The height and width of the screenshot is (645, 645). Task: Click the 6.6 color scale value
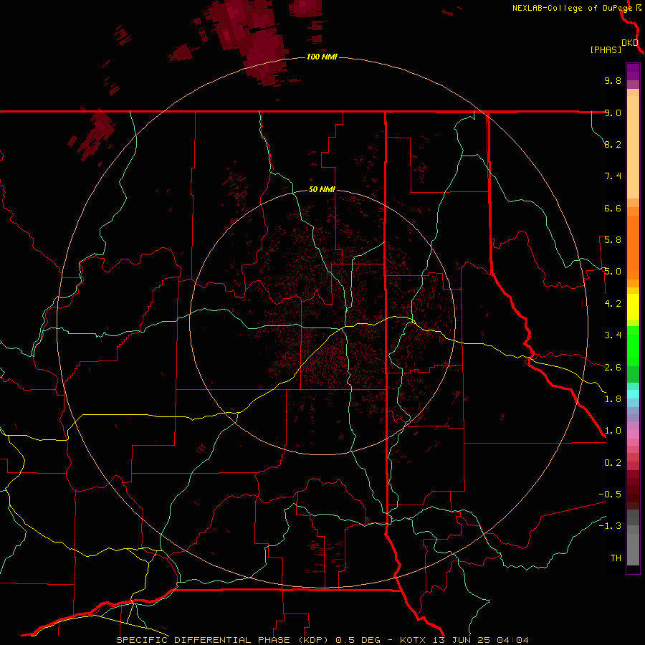coord(613,208)
